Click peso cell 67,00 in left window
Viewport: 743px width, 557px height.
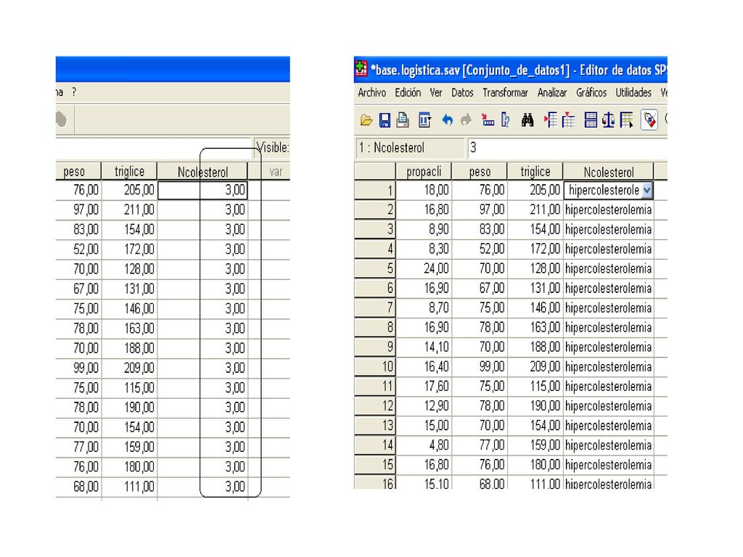[x=78, y=289]
